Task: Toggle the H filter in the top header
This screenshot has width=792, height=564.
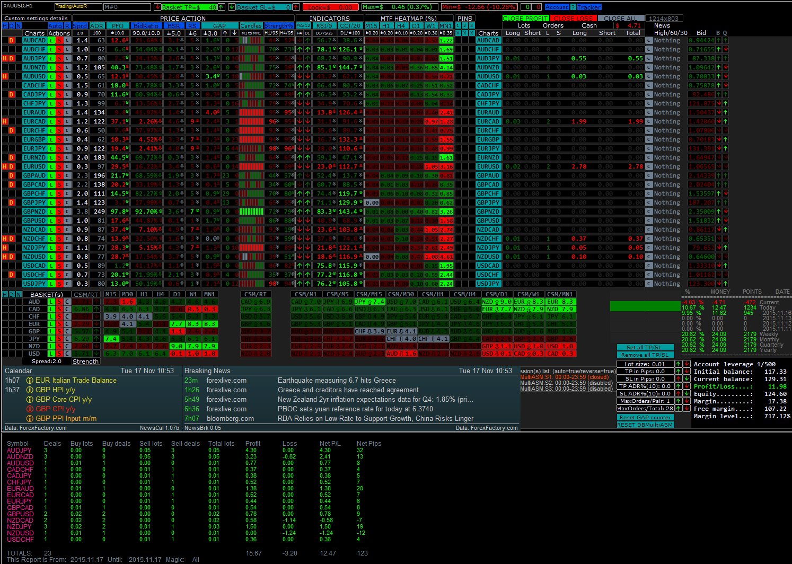Action: point(5,25)
